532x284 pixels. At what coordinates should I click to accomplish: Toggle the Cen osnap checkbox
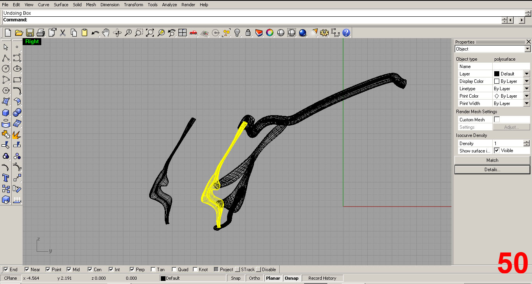pyautogui.click(x=90, y=269)
